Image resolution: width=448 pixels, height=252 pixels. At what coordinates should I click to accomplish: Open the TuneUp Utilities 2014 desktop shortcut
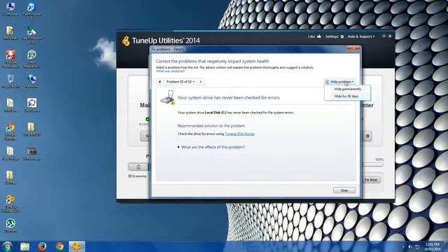click(10, 204)
